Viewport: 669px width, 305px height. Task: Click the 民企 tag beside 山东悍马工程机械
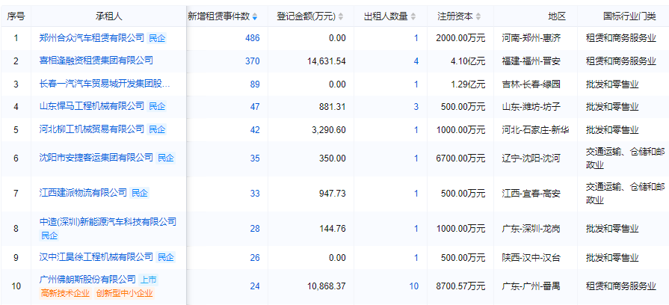156,107
